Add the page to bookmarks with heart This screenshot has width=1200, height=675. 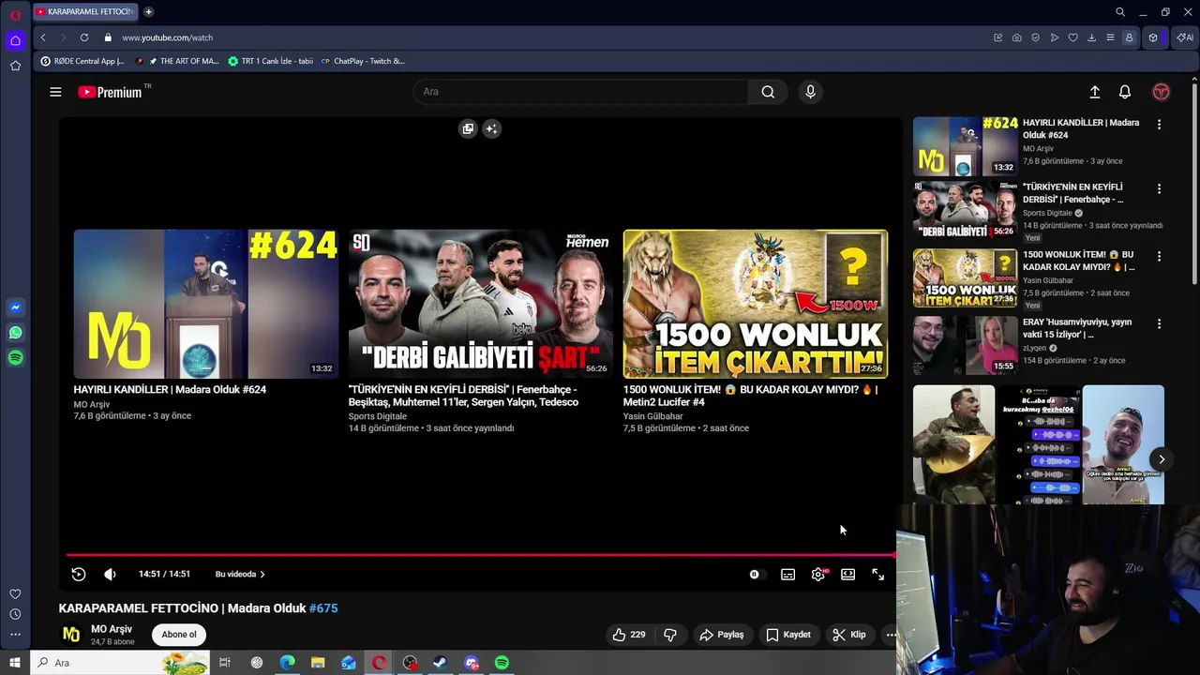[1073, 37]
